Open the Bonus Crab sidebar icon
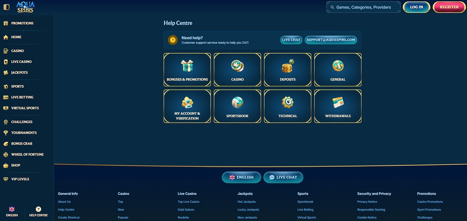 click(5, 144)
